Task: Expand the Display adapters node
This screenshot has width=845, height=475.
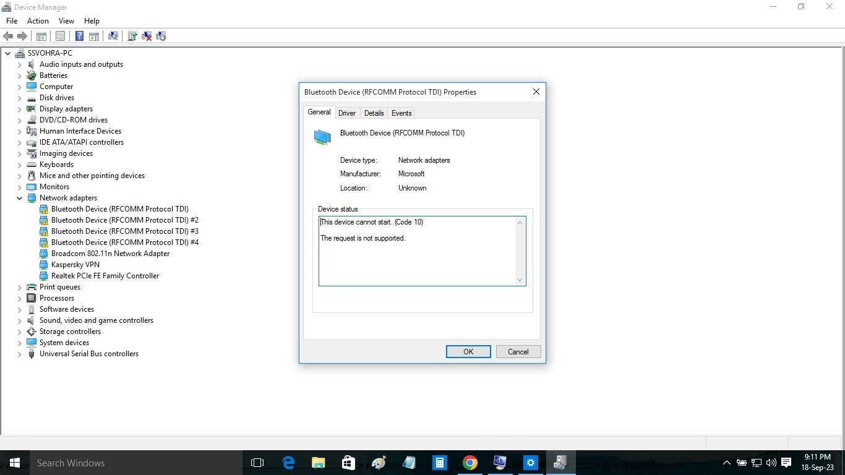Action: pos(19,109)
